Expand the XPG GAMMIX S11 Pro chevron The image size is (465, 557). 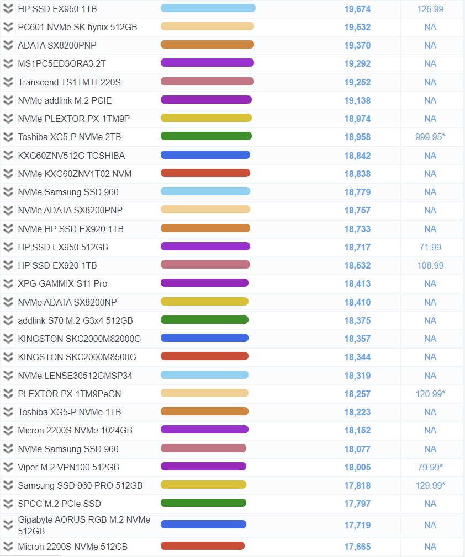tap(8, 283)
